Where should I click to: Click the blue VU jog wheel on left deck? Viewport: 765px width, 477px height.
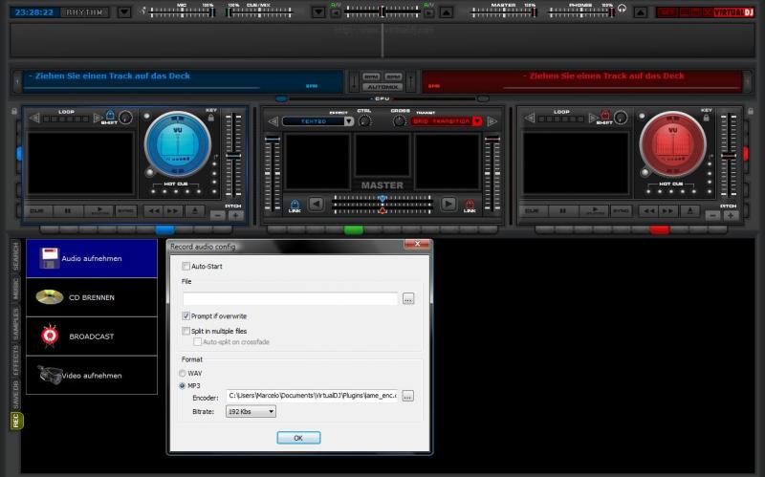pos(178,144)
